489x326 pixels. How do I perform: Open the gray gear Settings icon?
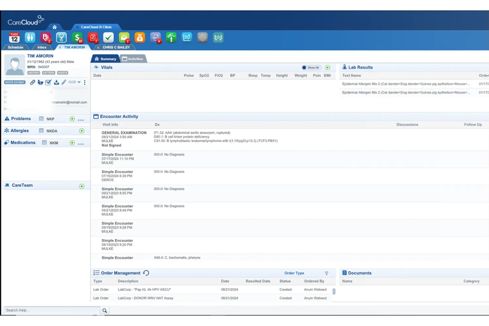[203, 38]
